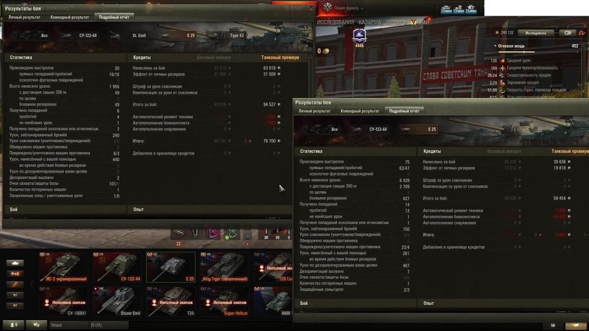589x331 pixels.
Task: Close the back battle results window
Action: point(311,8)
